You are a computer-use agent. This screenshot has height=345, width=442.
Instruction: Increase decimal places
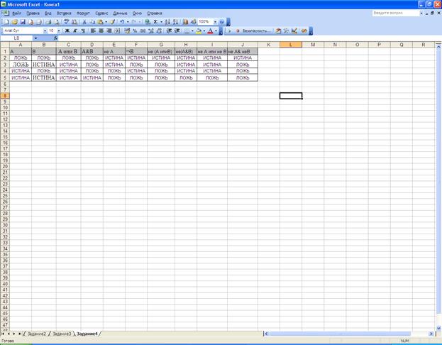click(151, 31)
